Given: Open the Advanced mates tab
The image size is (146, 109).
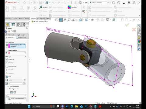Looking at the screenshot, I should coord(11,35).
